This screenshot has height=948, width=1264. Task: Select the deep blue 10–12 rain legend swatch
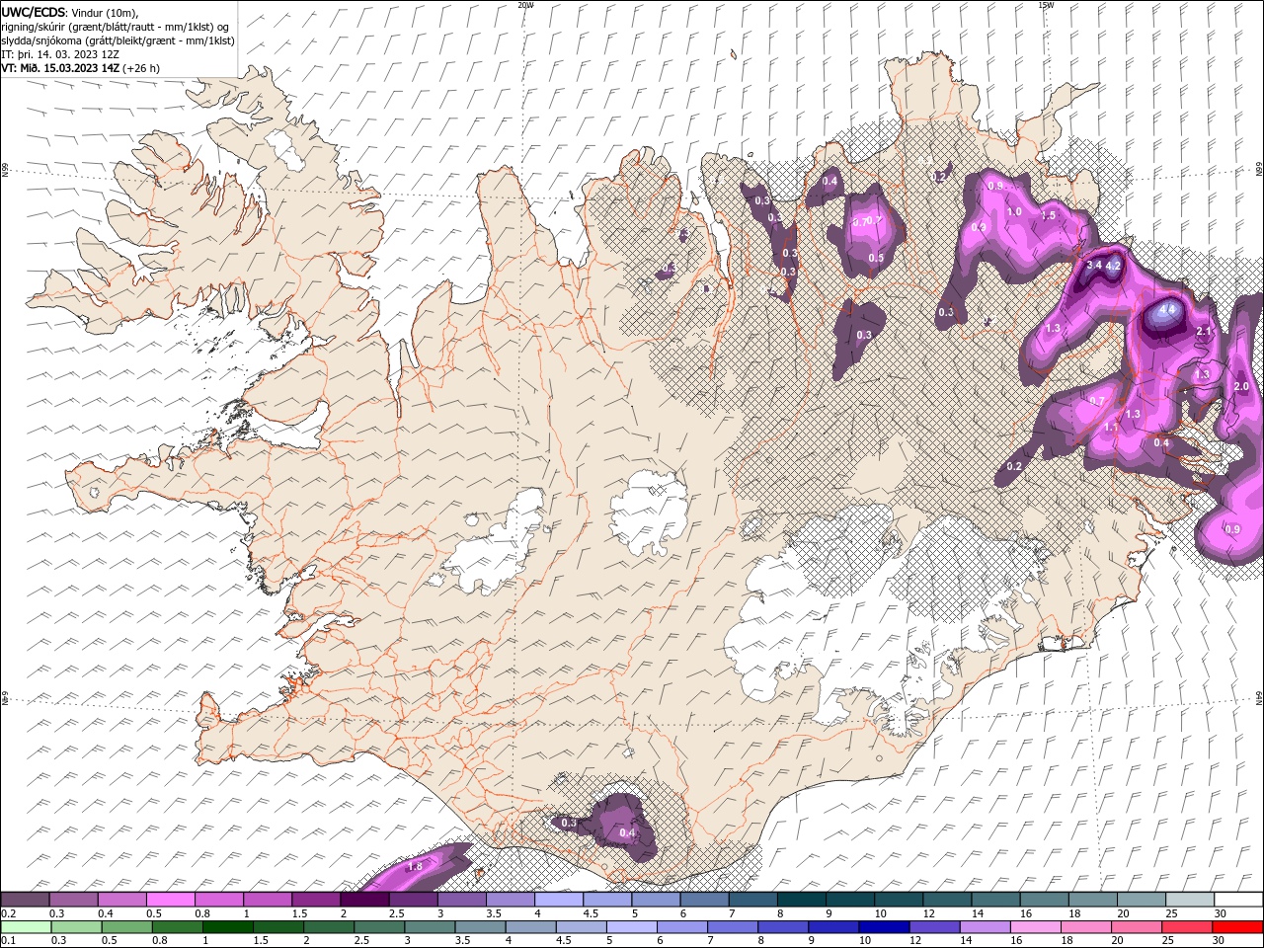click(x=884, y=927)
